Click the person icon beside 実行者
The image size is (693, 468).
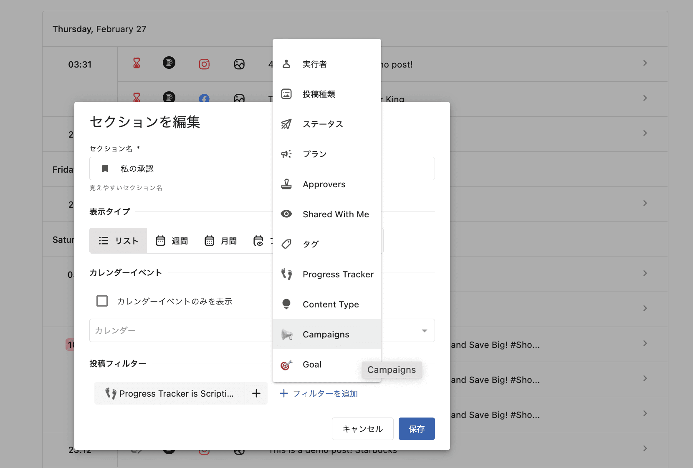[286, 64]
